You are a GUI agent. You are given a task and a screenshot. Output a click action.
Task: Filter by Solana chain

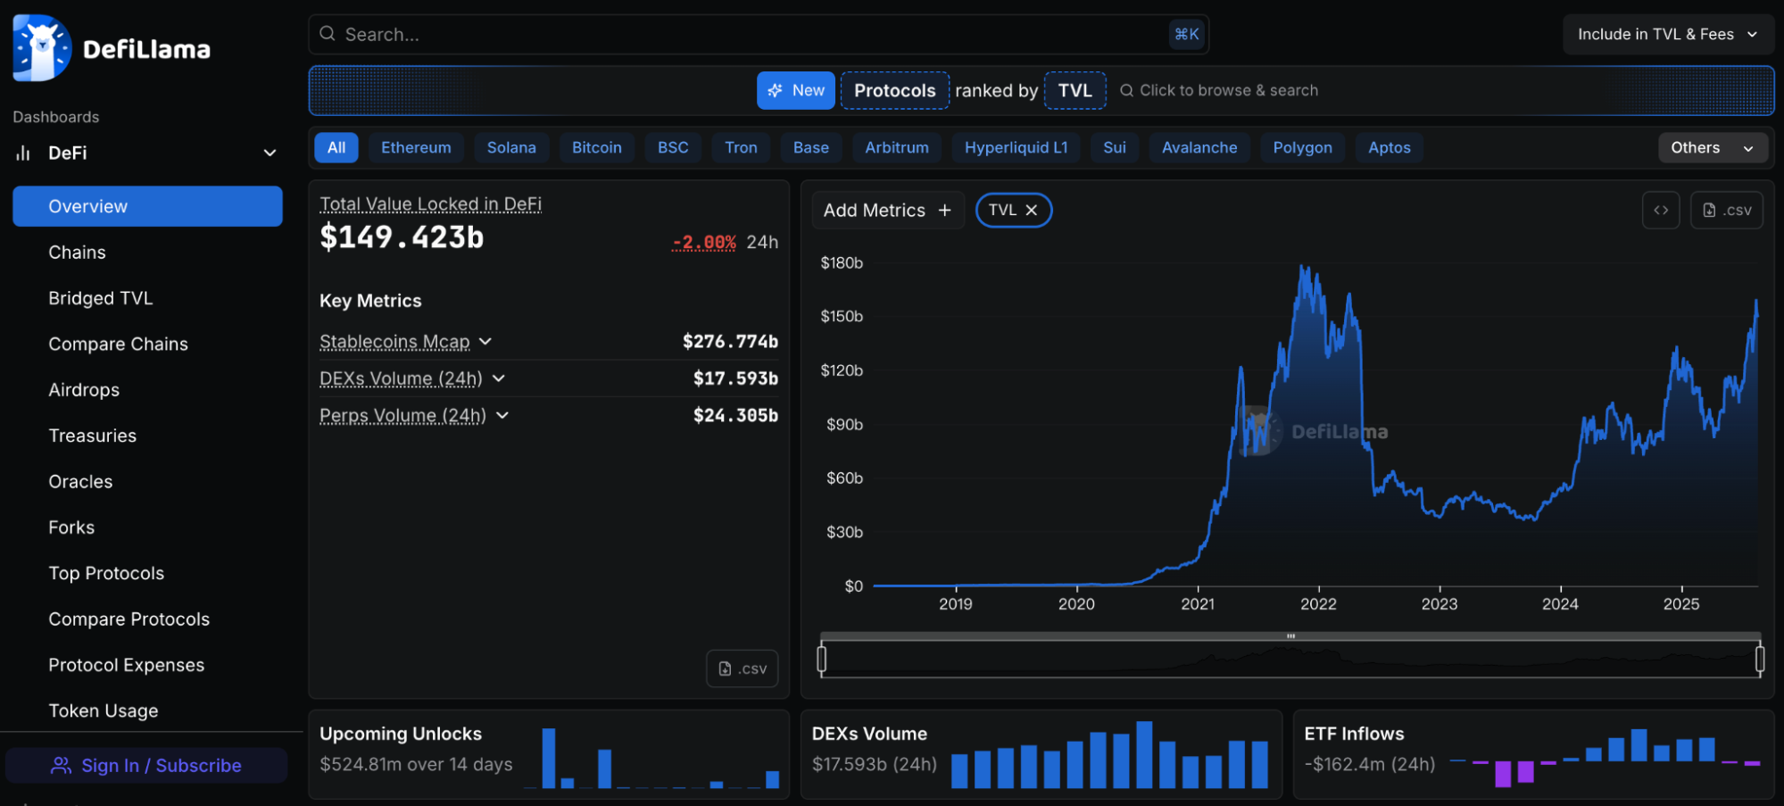[511, 148]
